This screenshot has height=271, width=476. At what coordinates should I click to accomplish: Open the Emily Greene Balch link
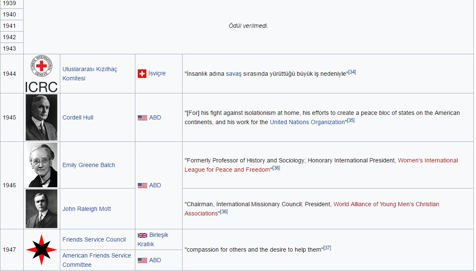[x=89, y=165]
